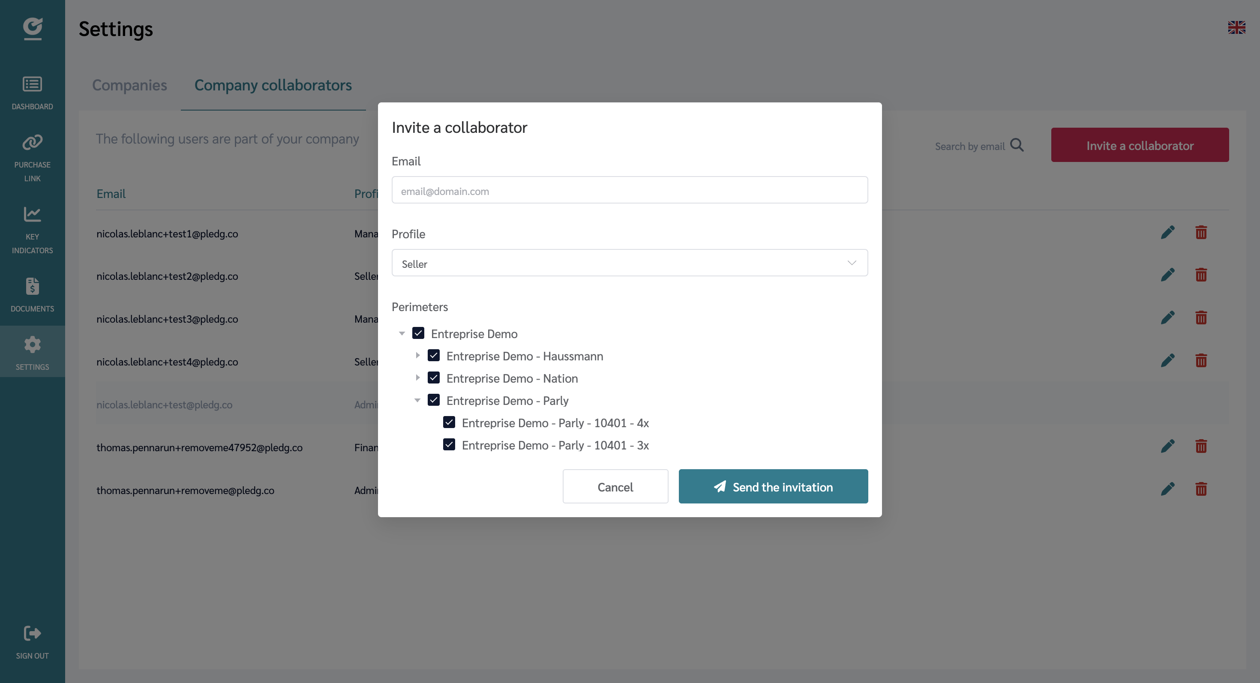The image size is (1260, 683).
Task: Select the Purchase Link sidebar icon
Action: click(x=32, y=142)
